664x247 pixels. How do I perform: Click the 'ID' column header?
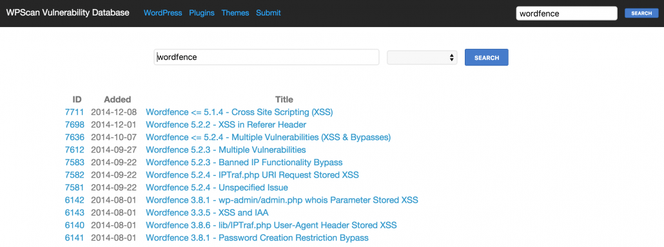77,100
